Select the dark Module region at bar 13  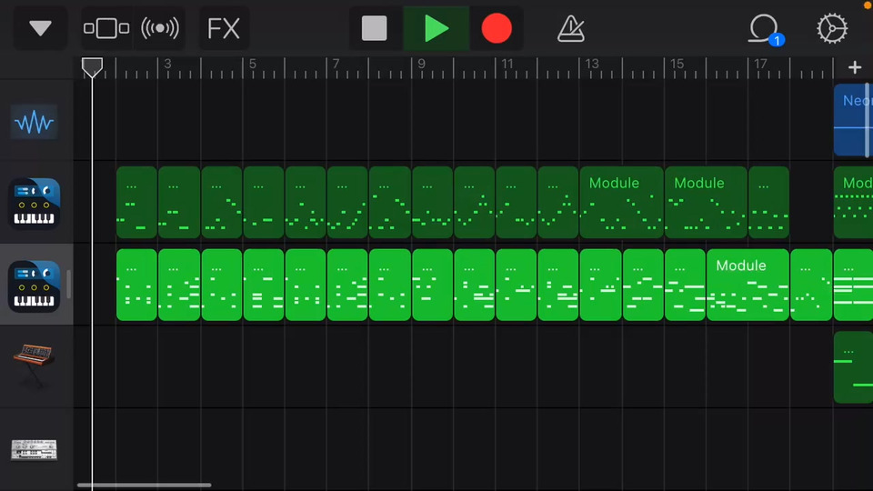621,203
